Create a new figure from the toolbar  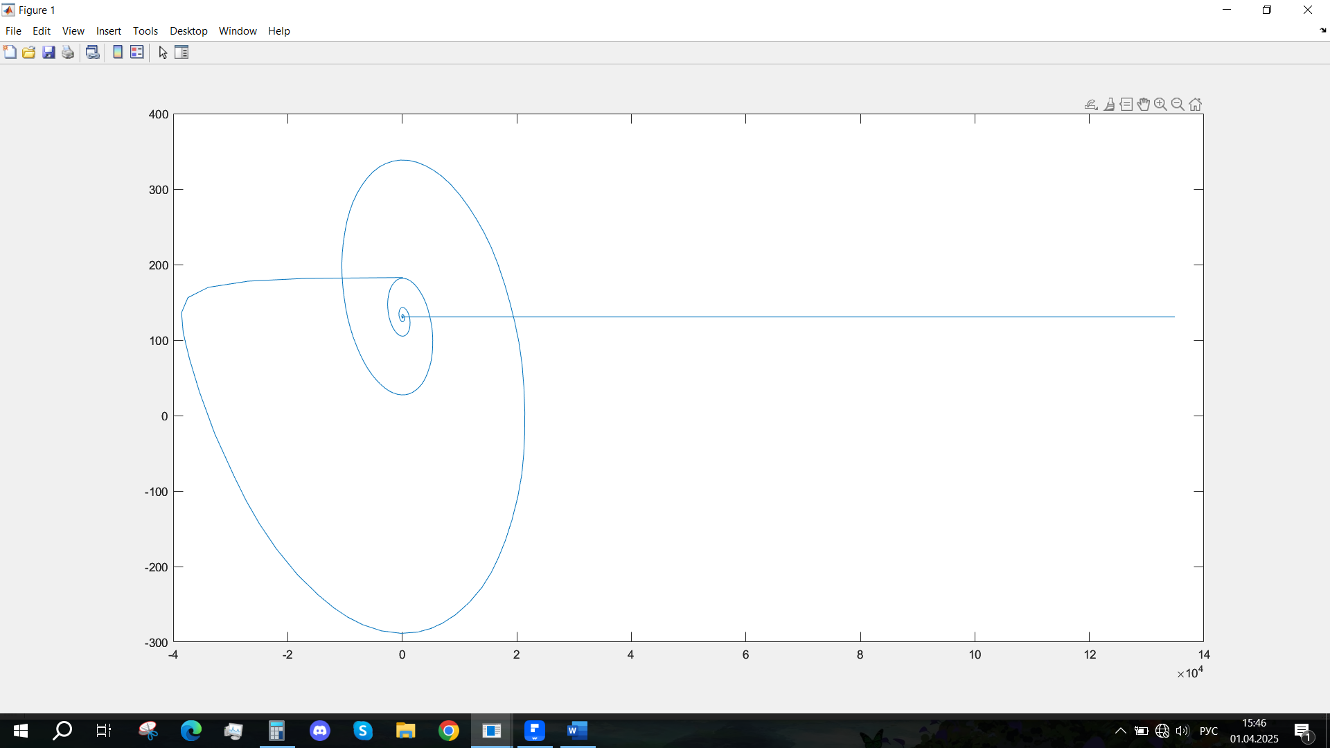(x=10, y=53)
